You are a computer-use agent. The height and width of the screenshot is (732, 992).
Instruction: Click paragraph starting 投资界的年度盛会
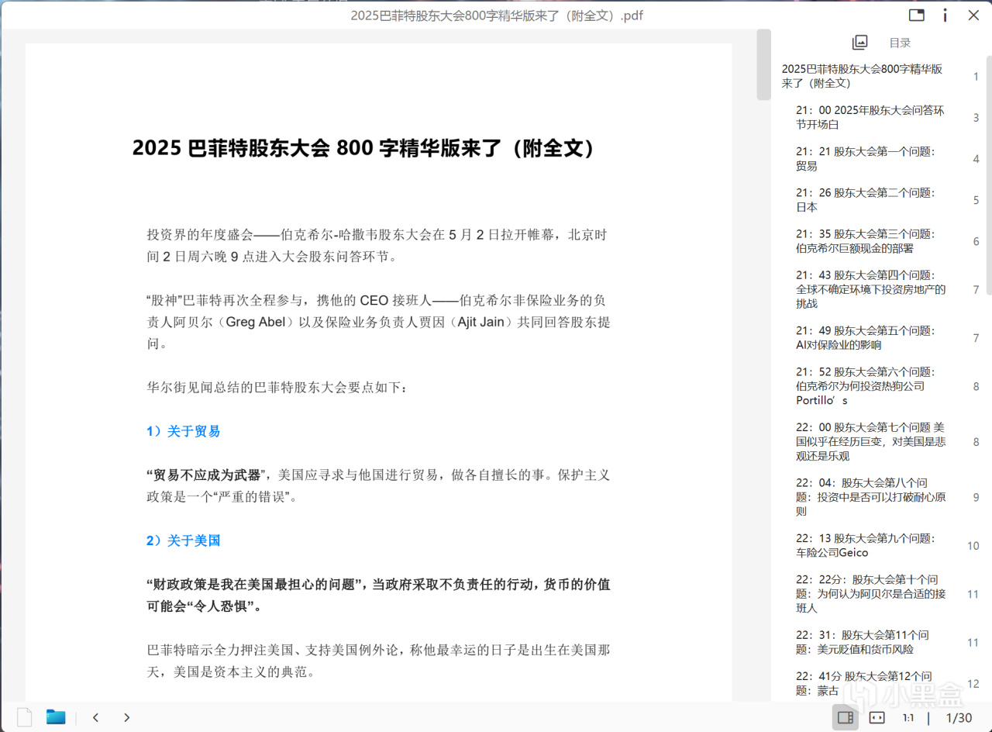(x=379, y=245)
